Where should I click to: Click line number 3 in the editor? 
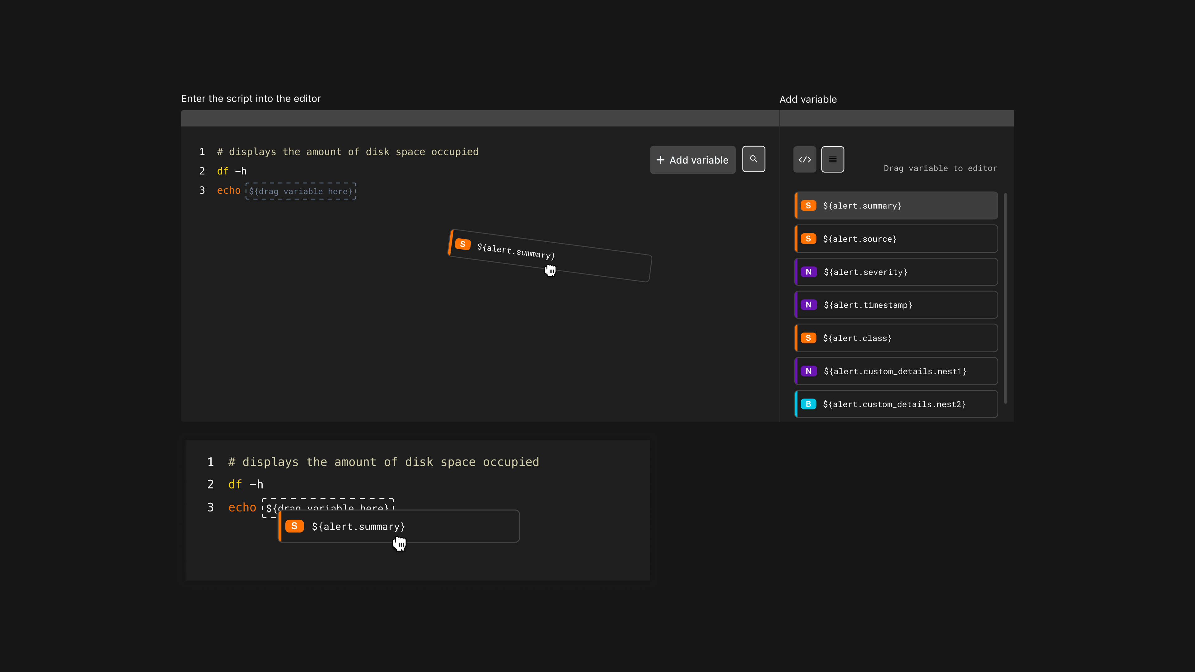(x=202, y=190)
